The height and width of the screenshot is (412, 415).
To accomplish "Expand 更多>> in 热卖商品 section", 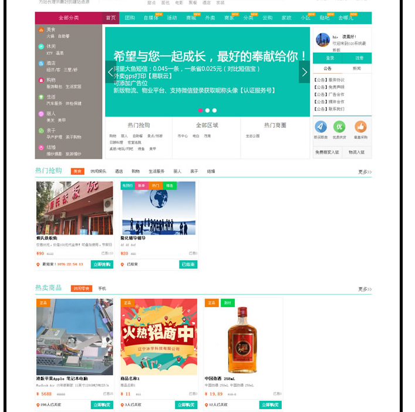I will (x=365, y=289).
